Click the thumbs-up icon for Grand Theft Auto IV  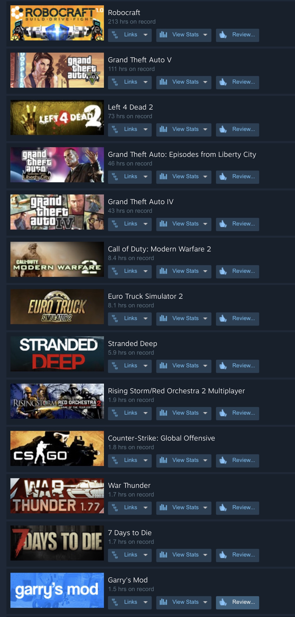point(223,224)
